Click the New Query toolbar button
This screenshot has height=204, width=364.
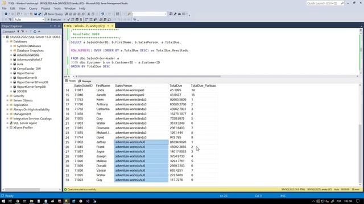[53, 14]
